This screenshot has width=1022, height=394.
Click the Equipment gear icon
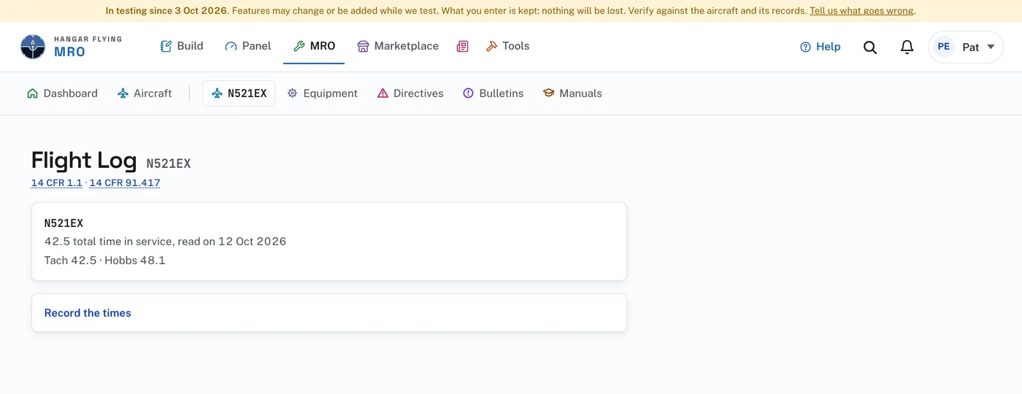(292, 93)
